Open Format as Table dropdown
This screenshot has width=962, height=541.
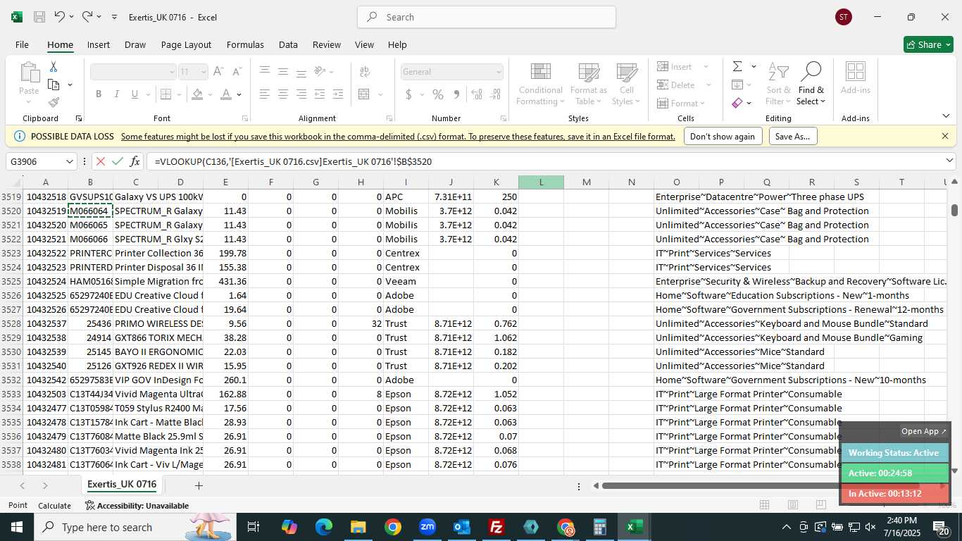click(589, 84)
